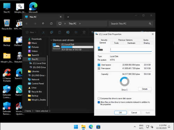Click the clock and date on the taskbar
This screenshot has width=174, height=130.
click(x=161, y=127)
